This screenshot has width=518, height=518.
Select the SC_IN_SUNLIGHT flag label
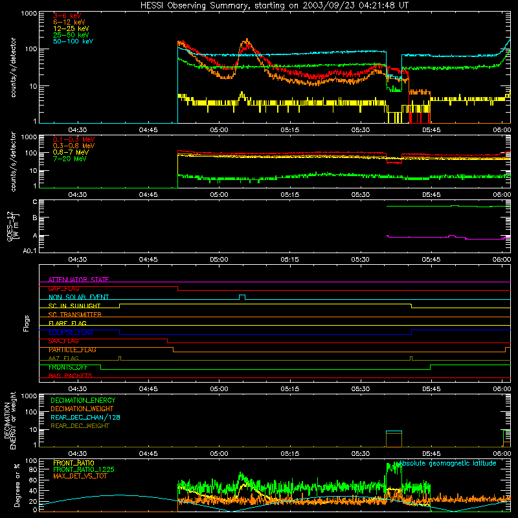point(74,306)
